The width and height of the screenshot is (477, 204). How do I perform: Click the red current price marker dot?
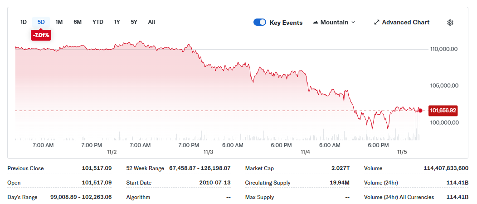click(x=420, y=111)
